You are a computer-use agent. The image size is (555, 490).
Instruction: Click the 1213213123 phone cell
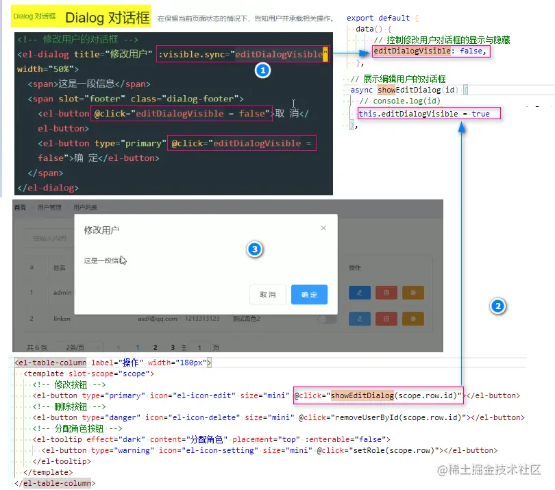pos(202,319)
